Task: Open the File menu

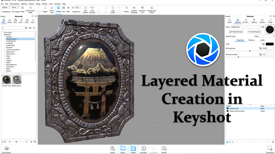Action: point(2,4)
